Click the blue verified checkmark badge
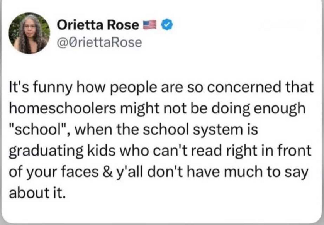 (167, 25)
